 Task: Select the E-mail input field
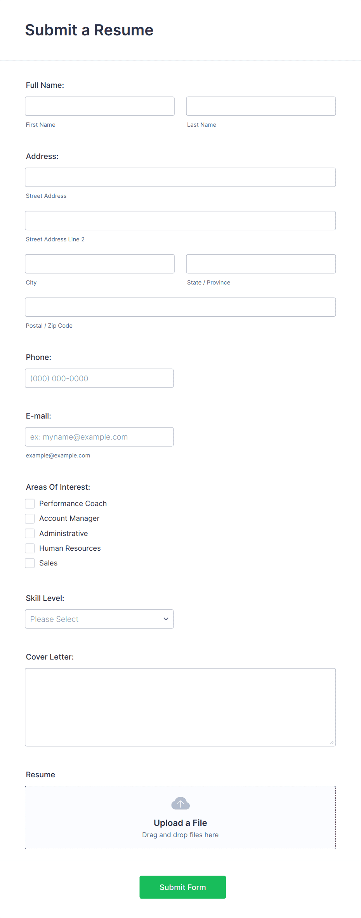(99, 436)
